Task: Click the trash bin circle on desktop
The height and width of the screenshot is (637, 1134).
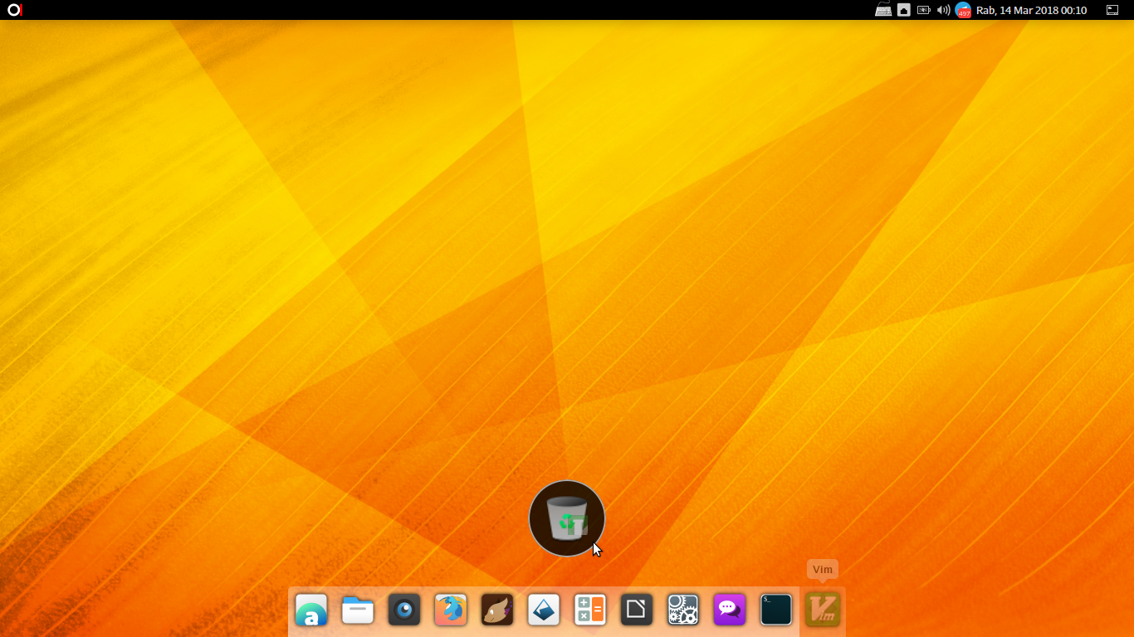Action: pos(567,518)
